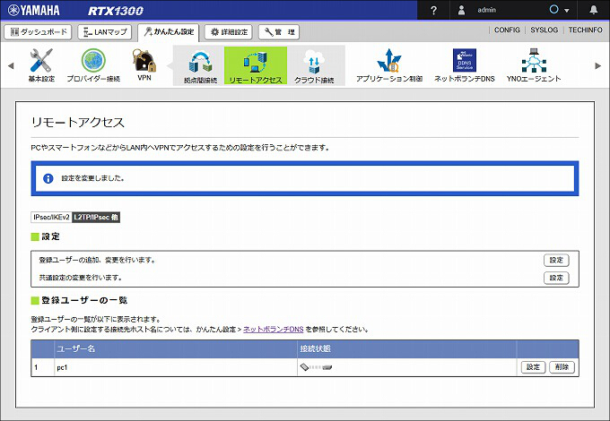Switch to 詳細設定 tab
Screen dimensions: 610x421
(x=229, y=32)
